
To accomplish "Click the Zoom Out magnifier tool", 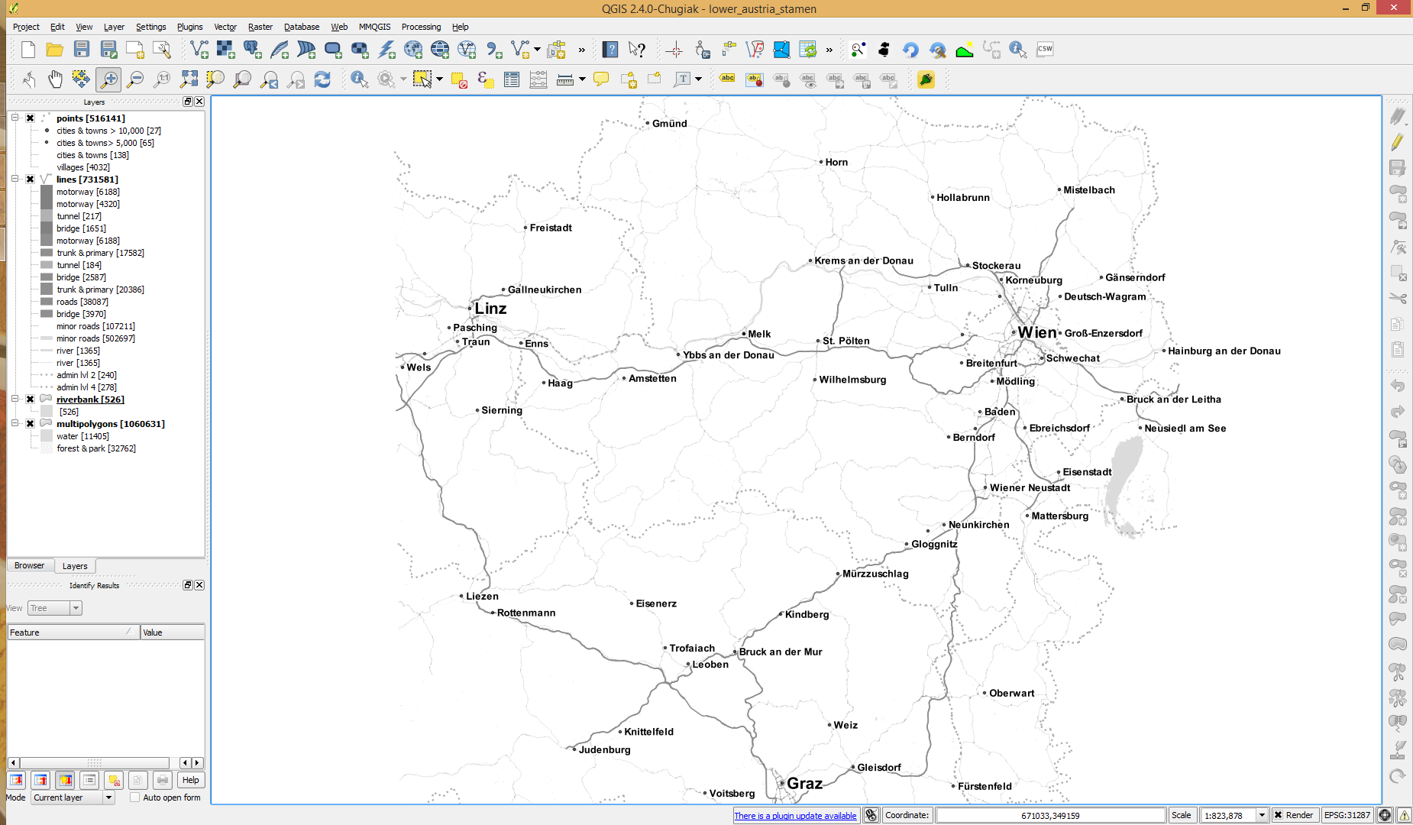I will point(135,79).
